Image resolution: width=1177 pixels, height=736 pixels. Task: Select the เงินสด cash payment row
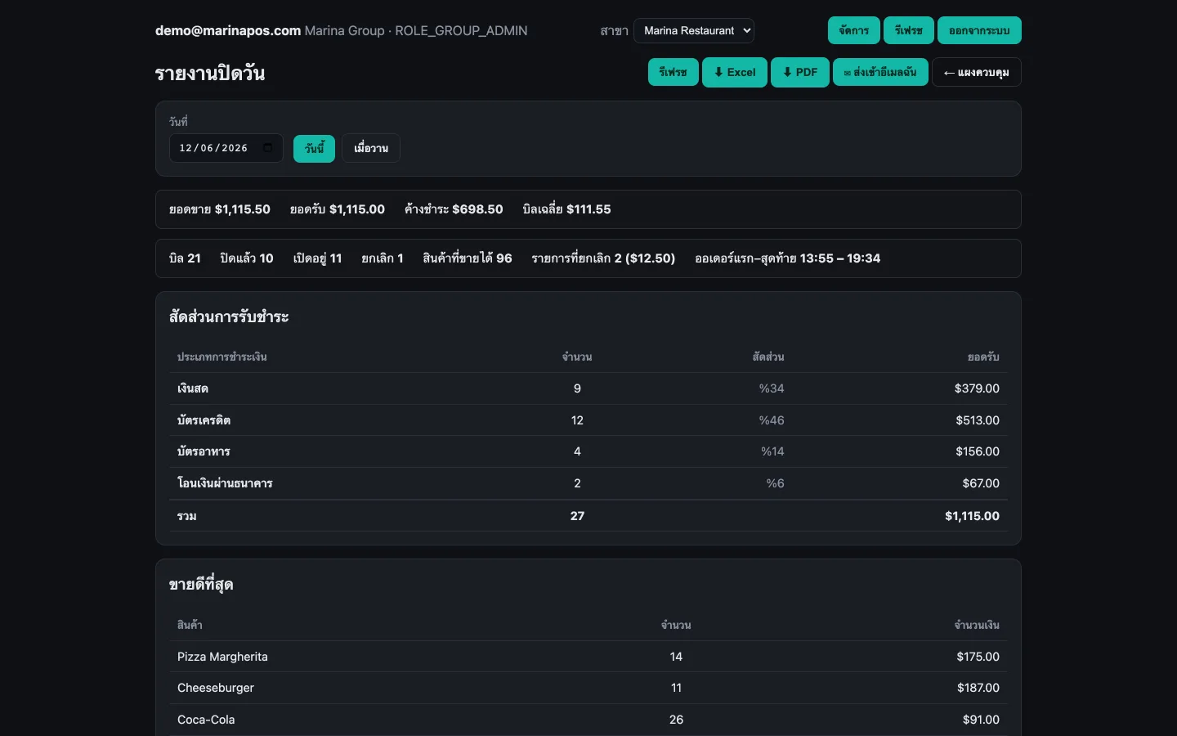(588, 388)
